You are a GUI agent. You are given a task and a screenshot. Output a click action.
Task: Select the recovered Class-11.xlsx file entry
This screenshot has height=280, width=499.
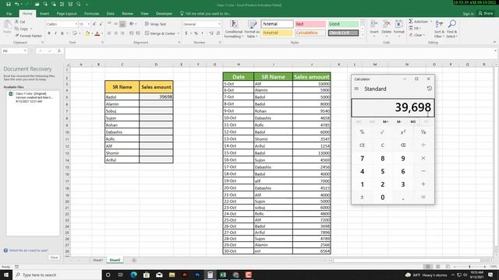(33, 97)
